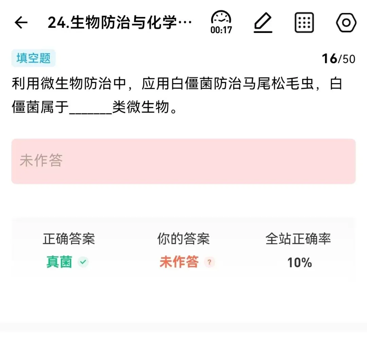Screen dimensions: 367x344
Task: Tap the 你的答案 label
Action: (x=183, y=239)
